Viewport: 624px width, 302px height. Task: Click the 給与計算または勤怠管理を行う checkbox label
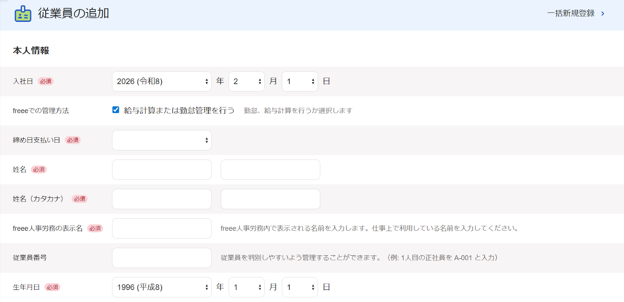pos(179,110)
